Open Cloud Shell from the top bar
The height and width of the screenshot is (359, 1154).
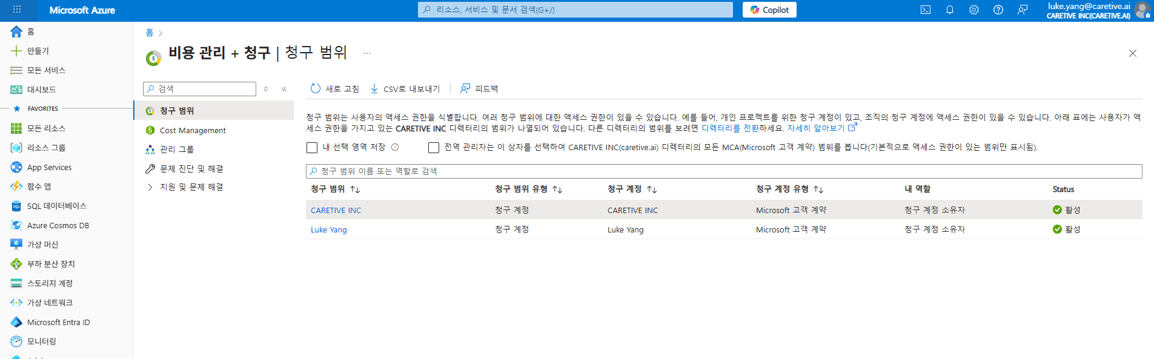pyautogui.click(x=926, y=10)
